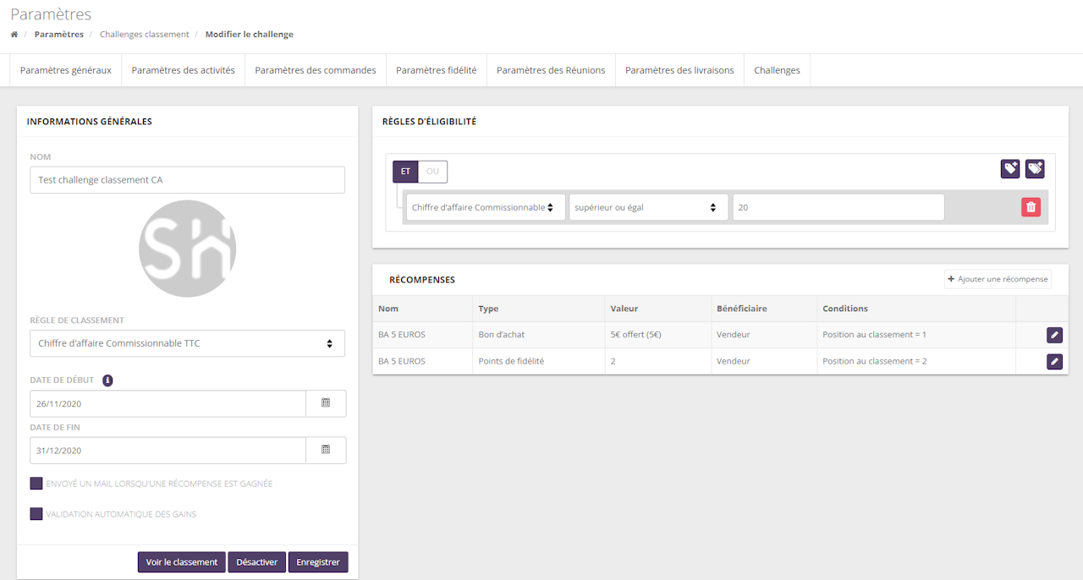The width and height of the screenshot is (1083, 580).
Task: Click Ajouter une récompense button
Action: [998, 279]
